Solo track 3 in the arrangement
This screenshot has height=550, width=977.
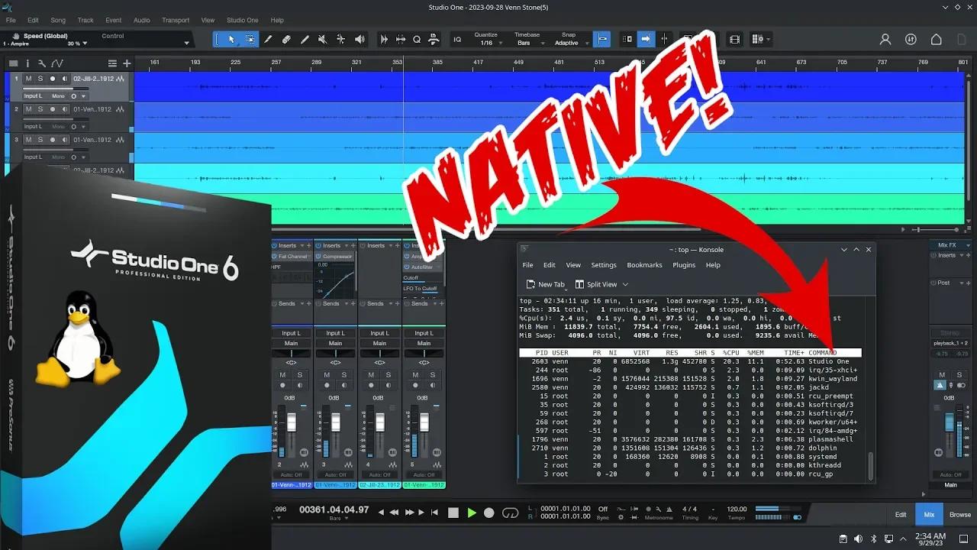[x=40, y=140]
